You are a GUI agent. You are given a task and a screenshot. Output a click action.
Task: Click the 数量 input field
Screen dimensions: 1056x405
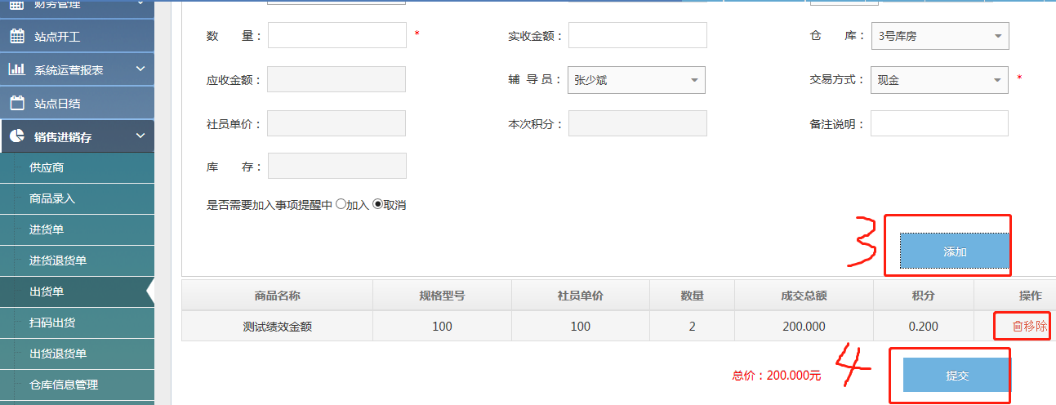[x=336, y=36]
